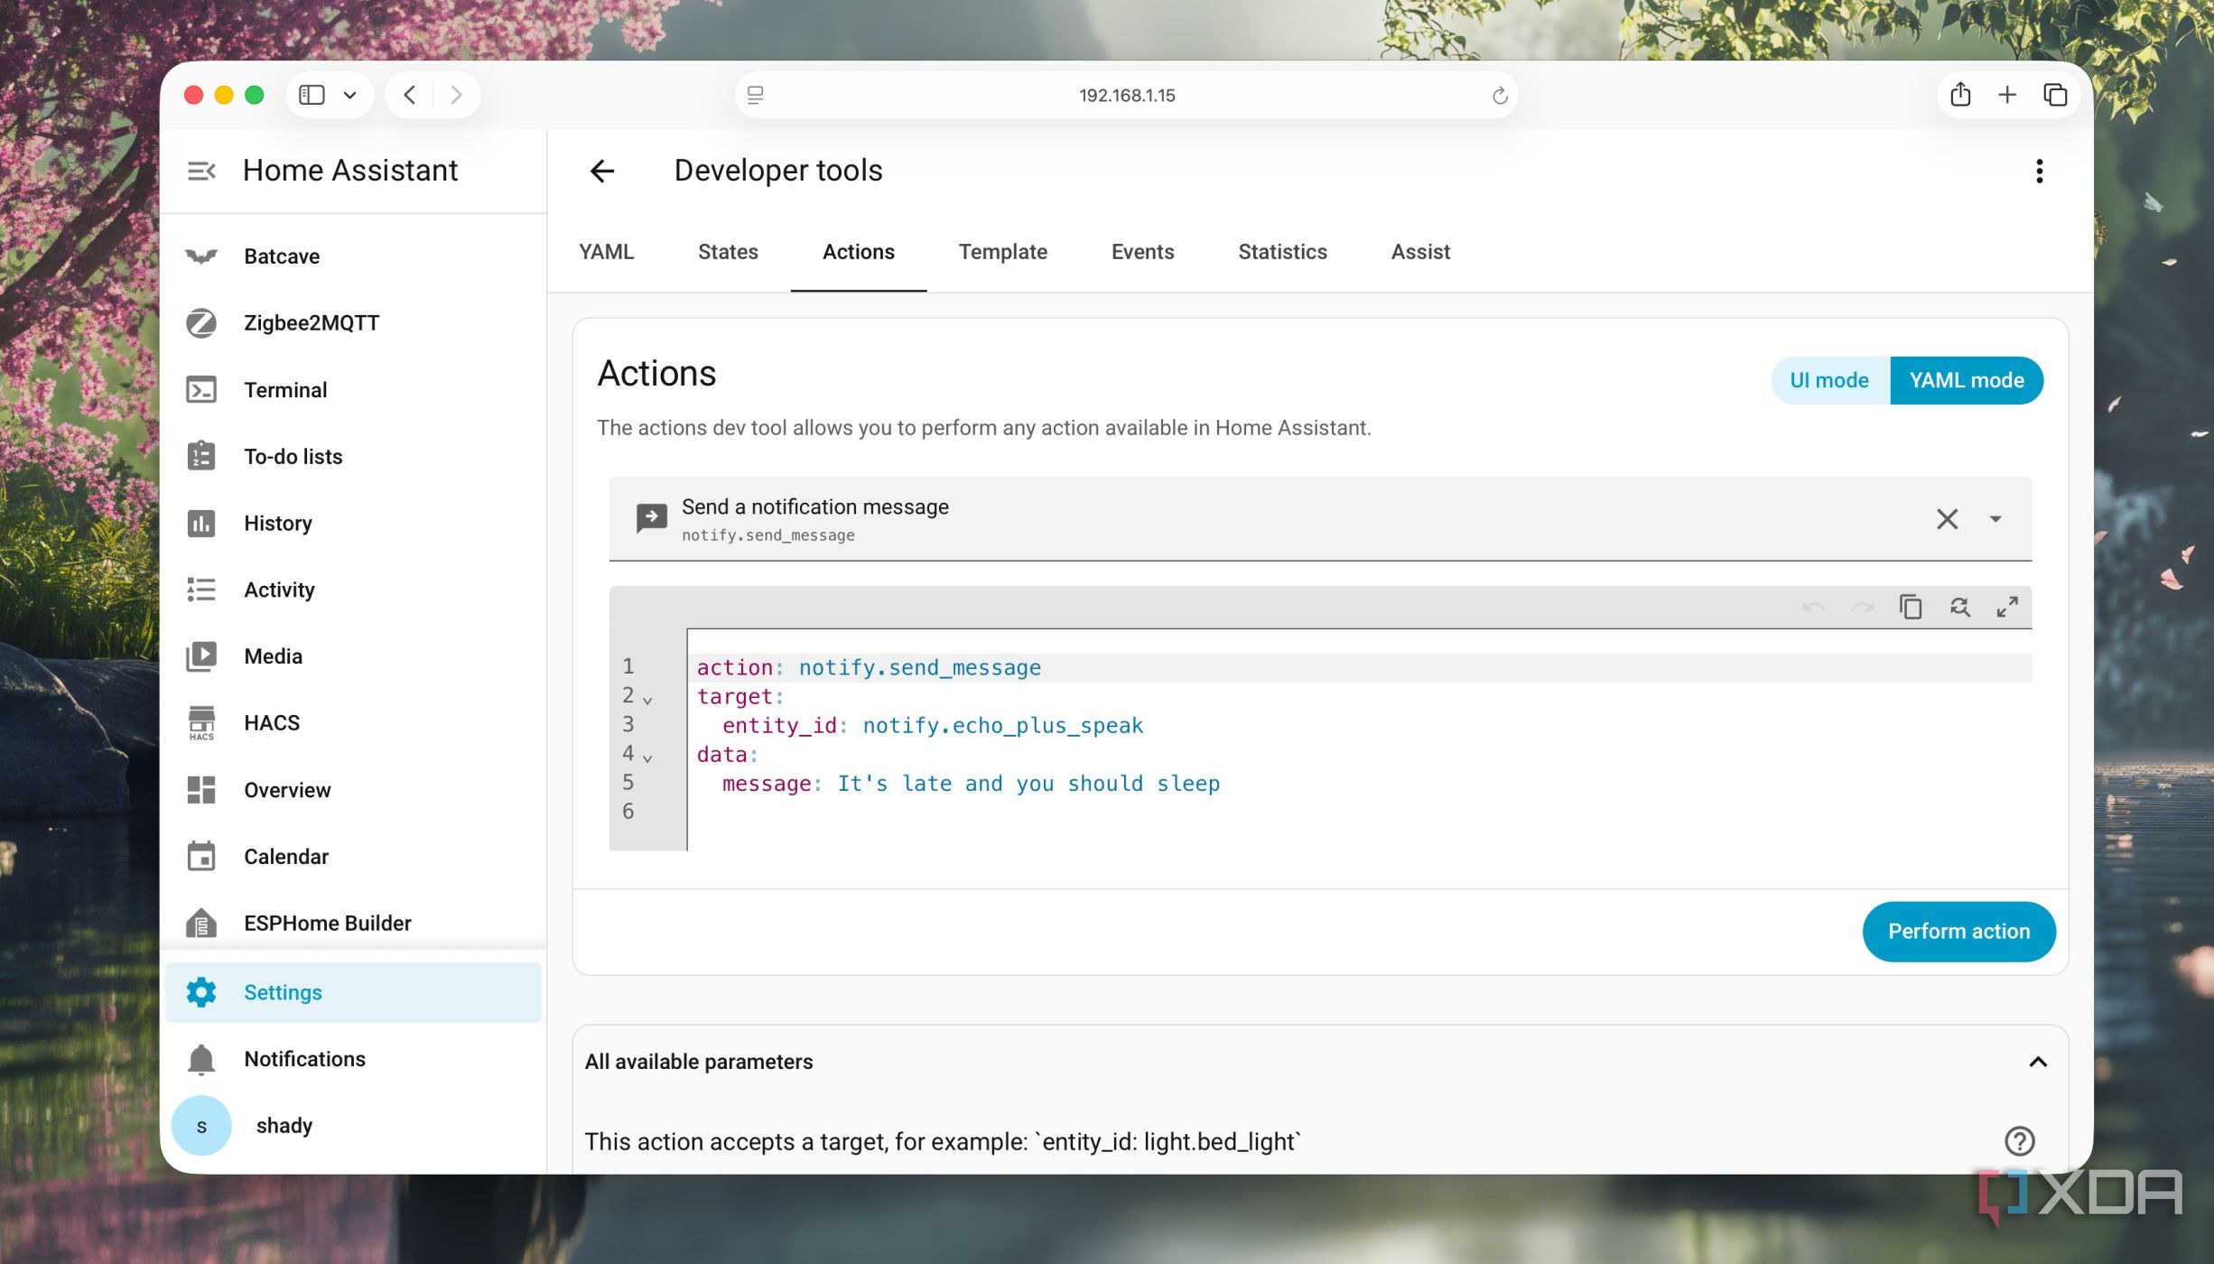Open the History panel
Screen dimensions: 2214x1264
[353, 524]
